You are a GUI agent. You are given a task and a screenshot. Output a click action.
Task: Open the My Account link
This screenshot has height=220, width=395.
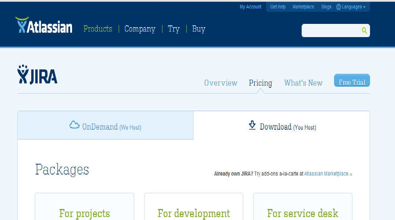[250, 7]
